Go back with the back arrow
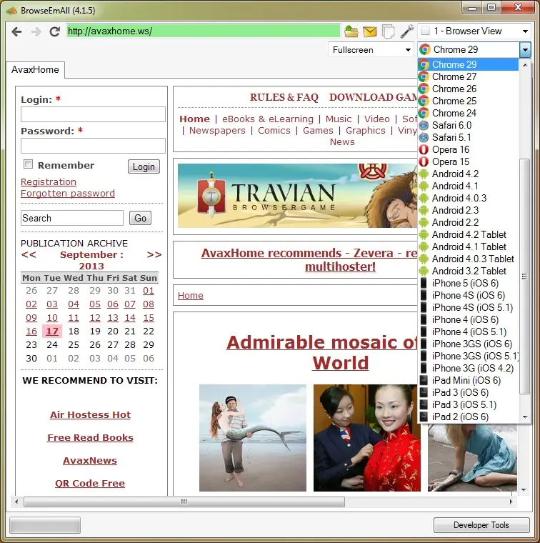Screen dimensions: 540x543 (x=16, y=32)
